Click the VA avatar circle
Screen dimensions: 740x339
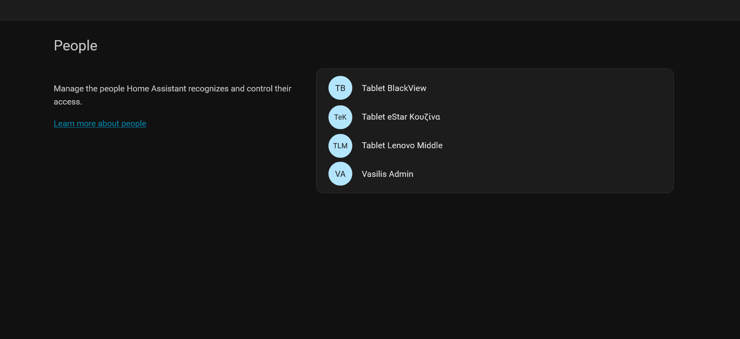(340, 174)
